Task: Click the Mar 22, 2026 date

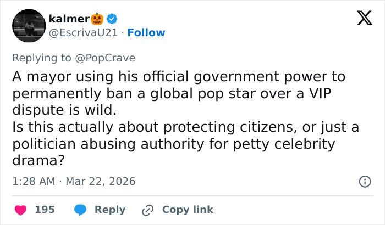Action: coord(100,181)
